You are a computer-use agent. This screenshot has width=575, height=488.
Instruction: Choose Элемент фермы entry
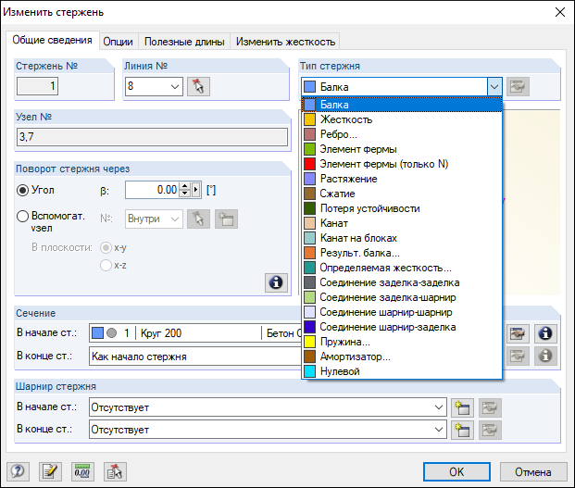402,149
